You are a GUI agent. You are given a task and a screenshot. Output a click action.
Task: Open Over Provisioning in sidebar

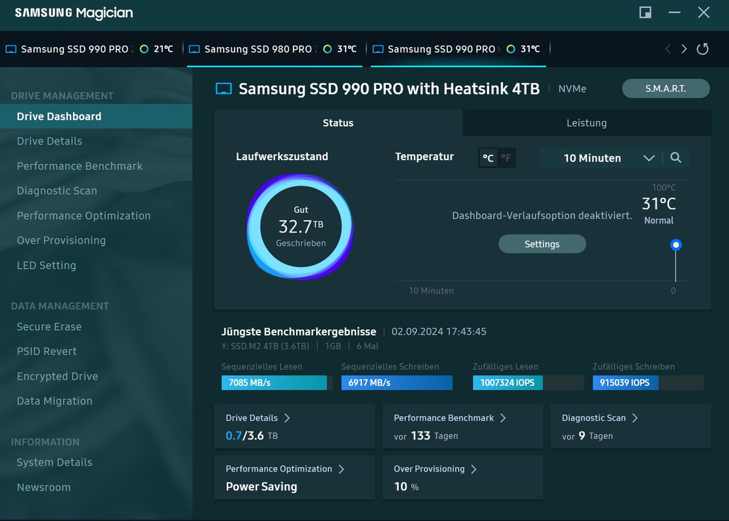point(97,240)
